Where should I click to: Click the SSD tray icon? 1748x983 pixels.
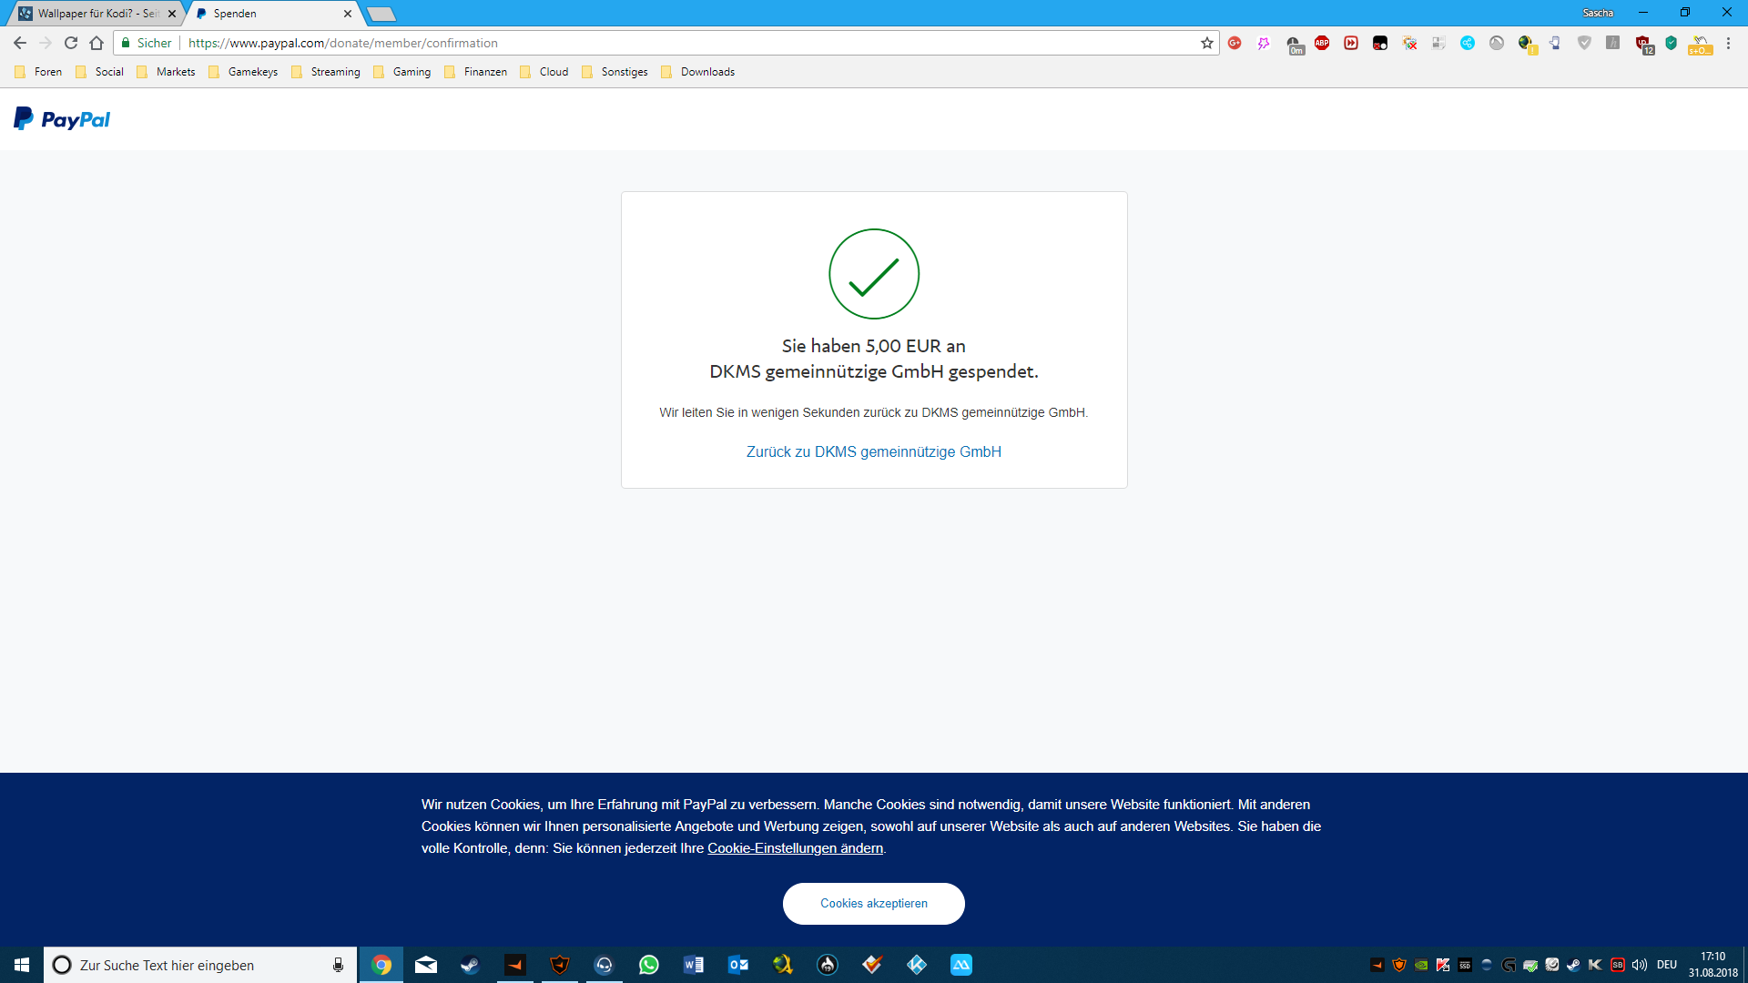click(1465, 965)
